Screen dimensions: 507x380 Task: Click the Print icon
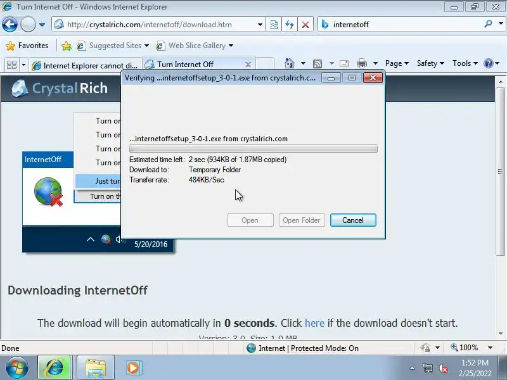(361, 63)
